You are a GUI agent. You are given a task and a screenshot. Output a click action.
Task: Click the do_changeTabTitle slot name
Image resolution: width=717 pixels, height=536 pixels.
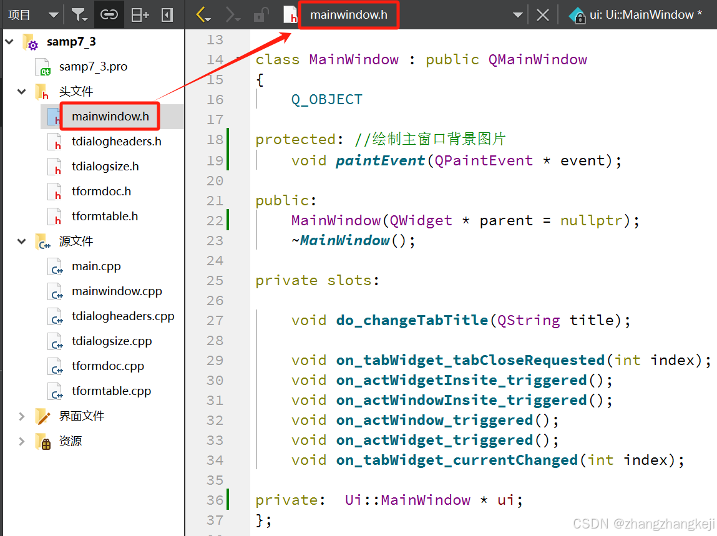412,320
